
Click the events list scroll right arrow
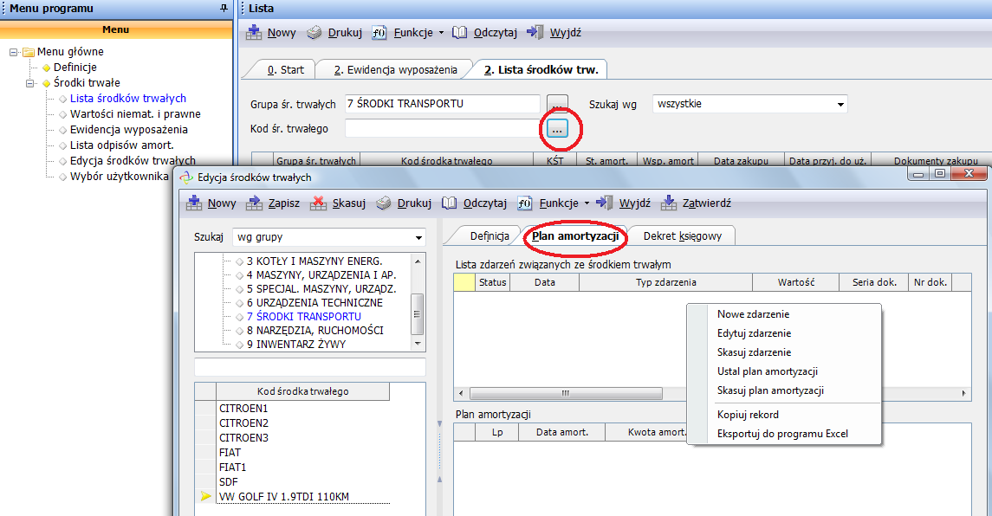[x=963, y=393]
